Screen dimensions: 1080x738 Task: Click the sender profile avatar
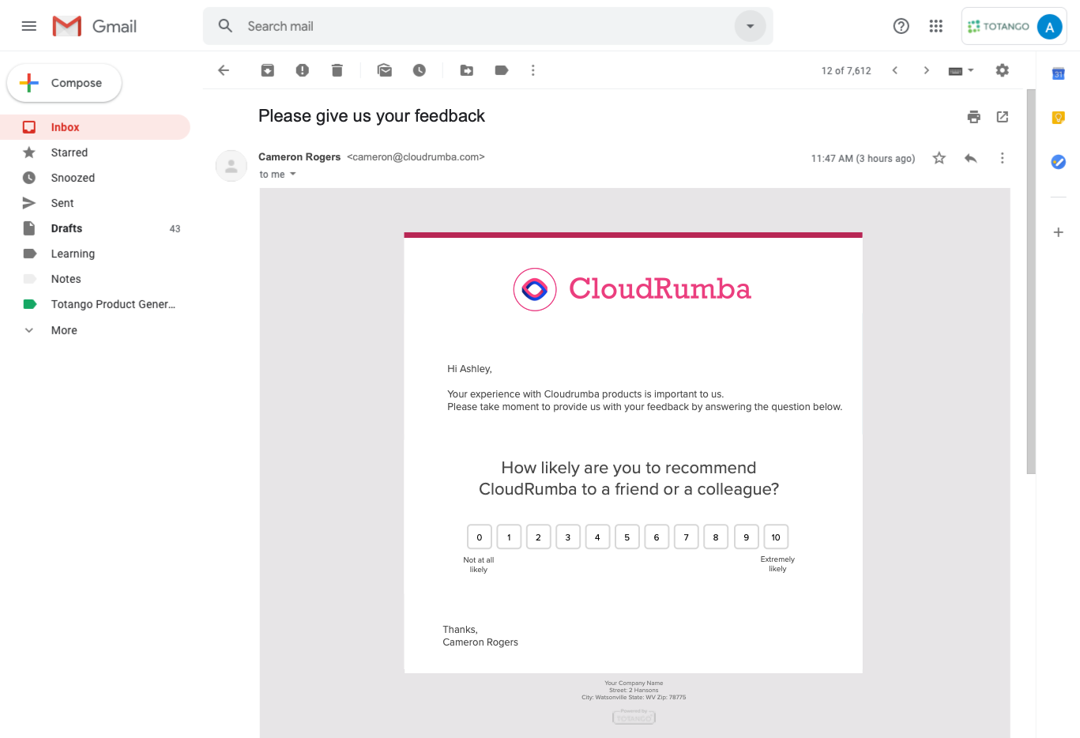[231, 166]
